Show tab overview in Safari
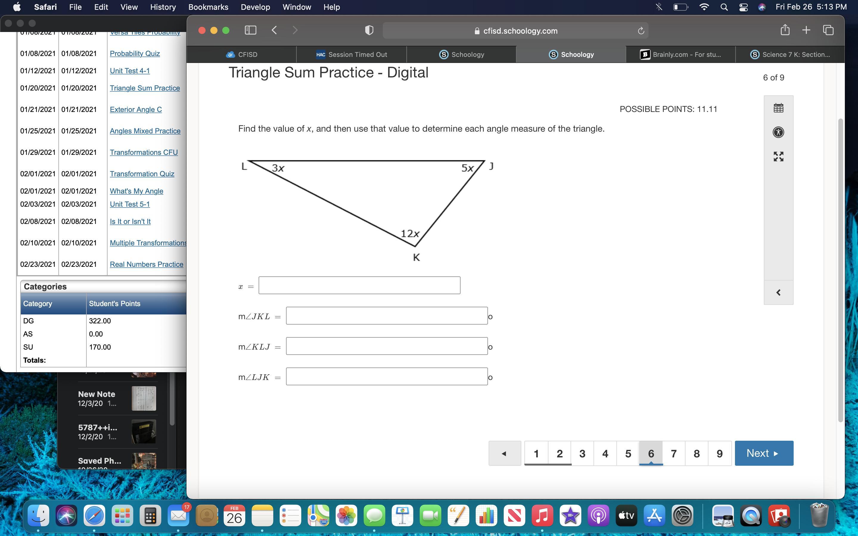 click(x=828, y=30)
